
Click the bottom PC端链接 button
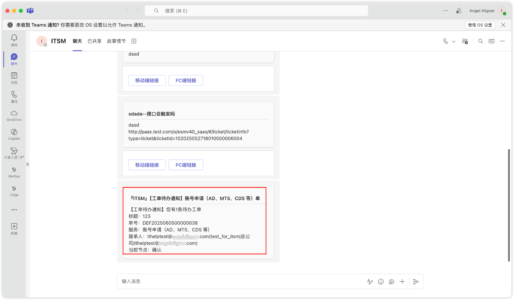point(186,165)
